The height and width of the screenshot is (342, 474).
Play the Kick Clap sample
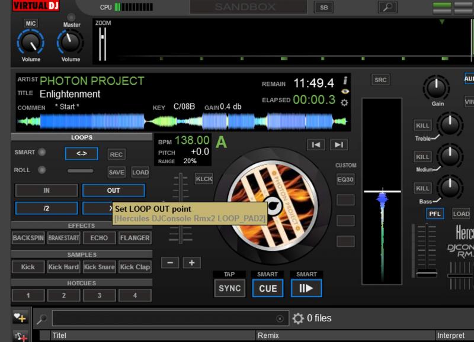tap(135, 267)
